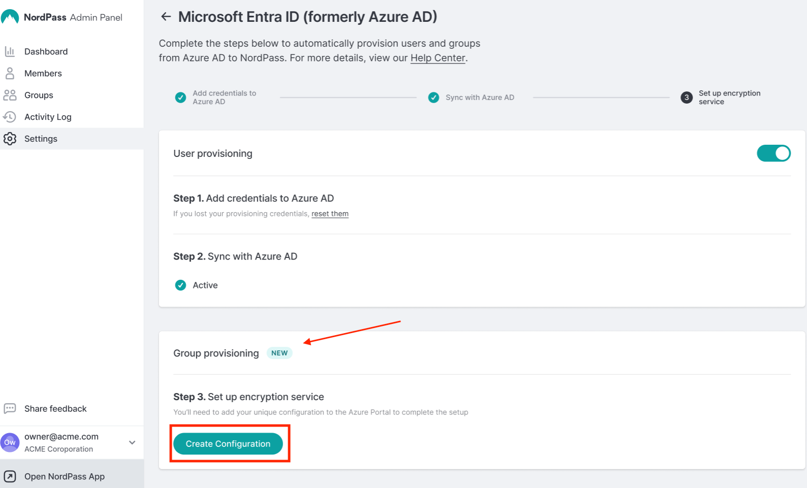Image resolution: width=807 pixels, height=488 pixels.
Task: Click Step 3. Set up encryption service heading
Action: pos(249,397)
